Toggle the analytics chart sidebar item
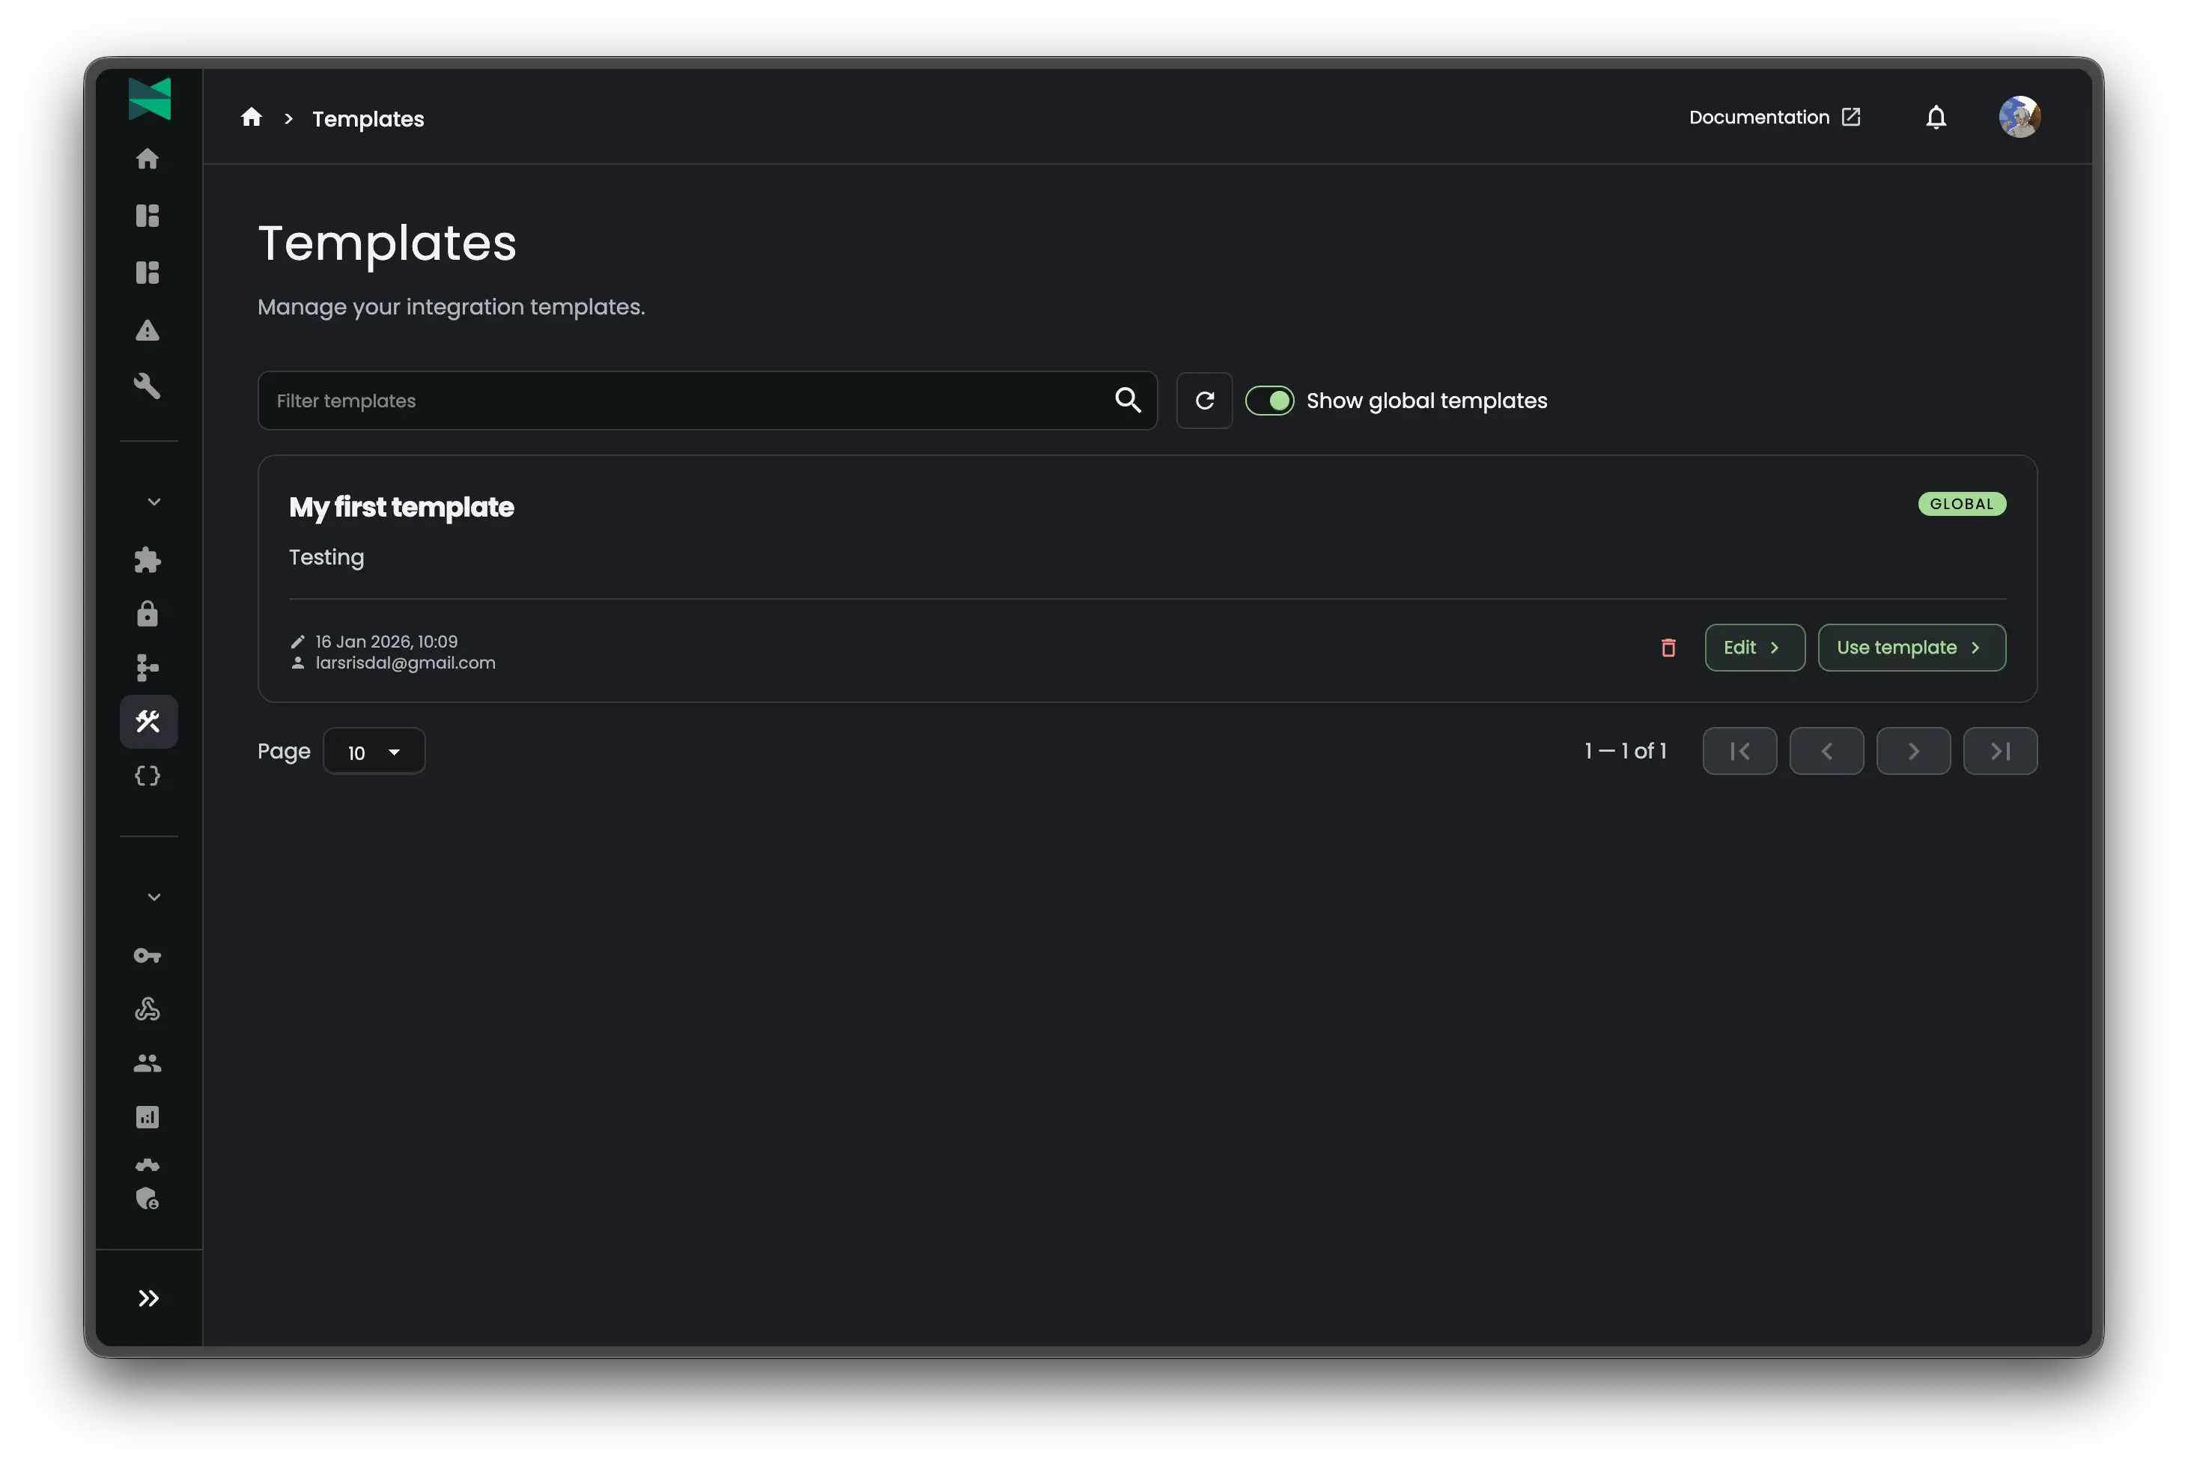 (x=148, y=1117)
